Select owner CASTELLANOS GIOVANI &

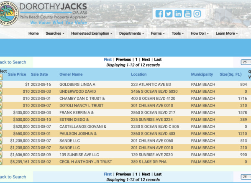click(x=83, y=127)
